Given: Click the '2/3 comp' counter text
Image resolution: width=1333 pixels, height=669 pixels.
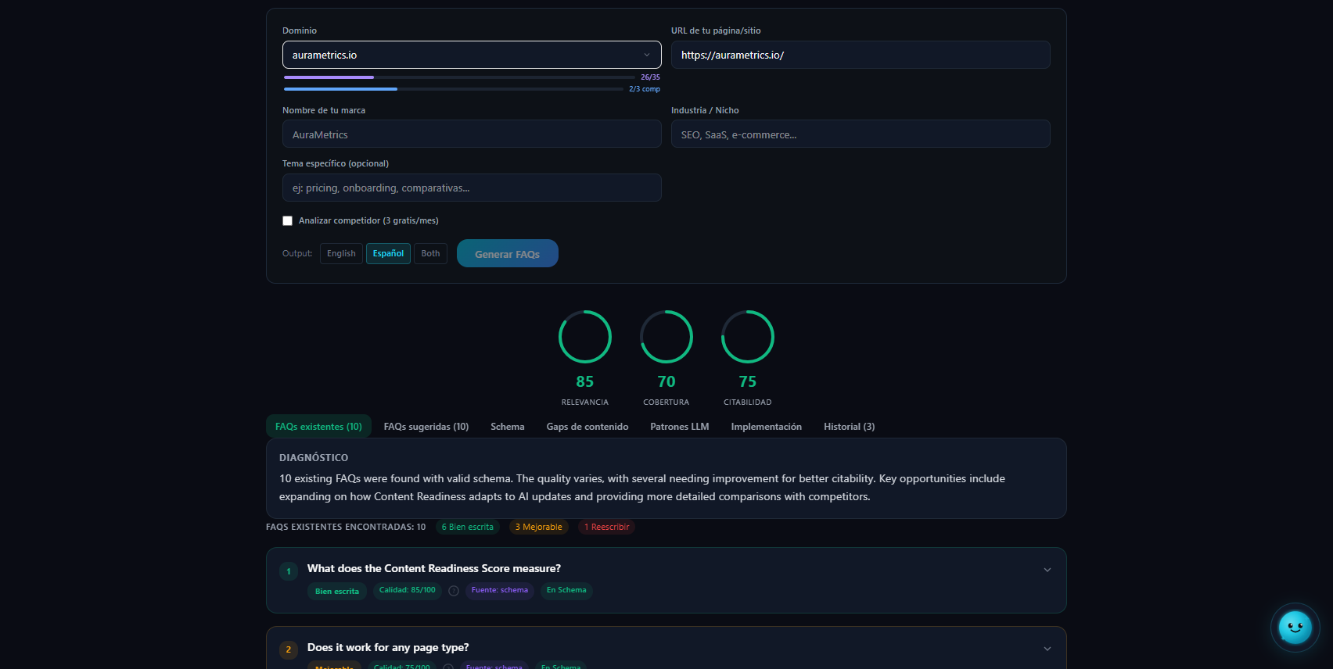Looking at the screenshot, I should coord(645,89).
